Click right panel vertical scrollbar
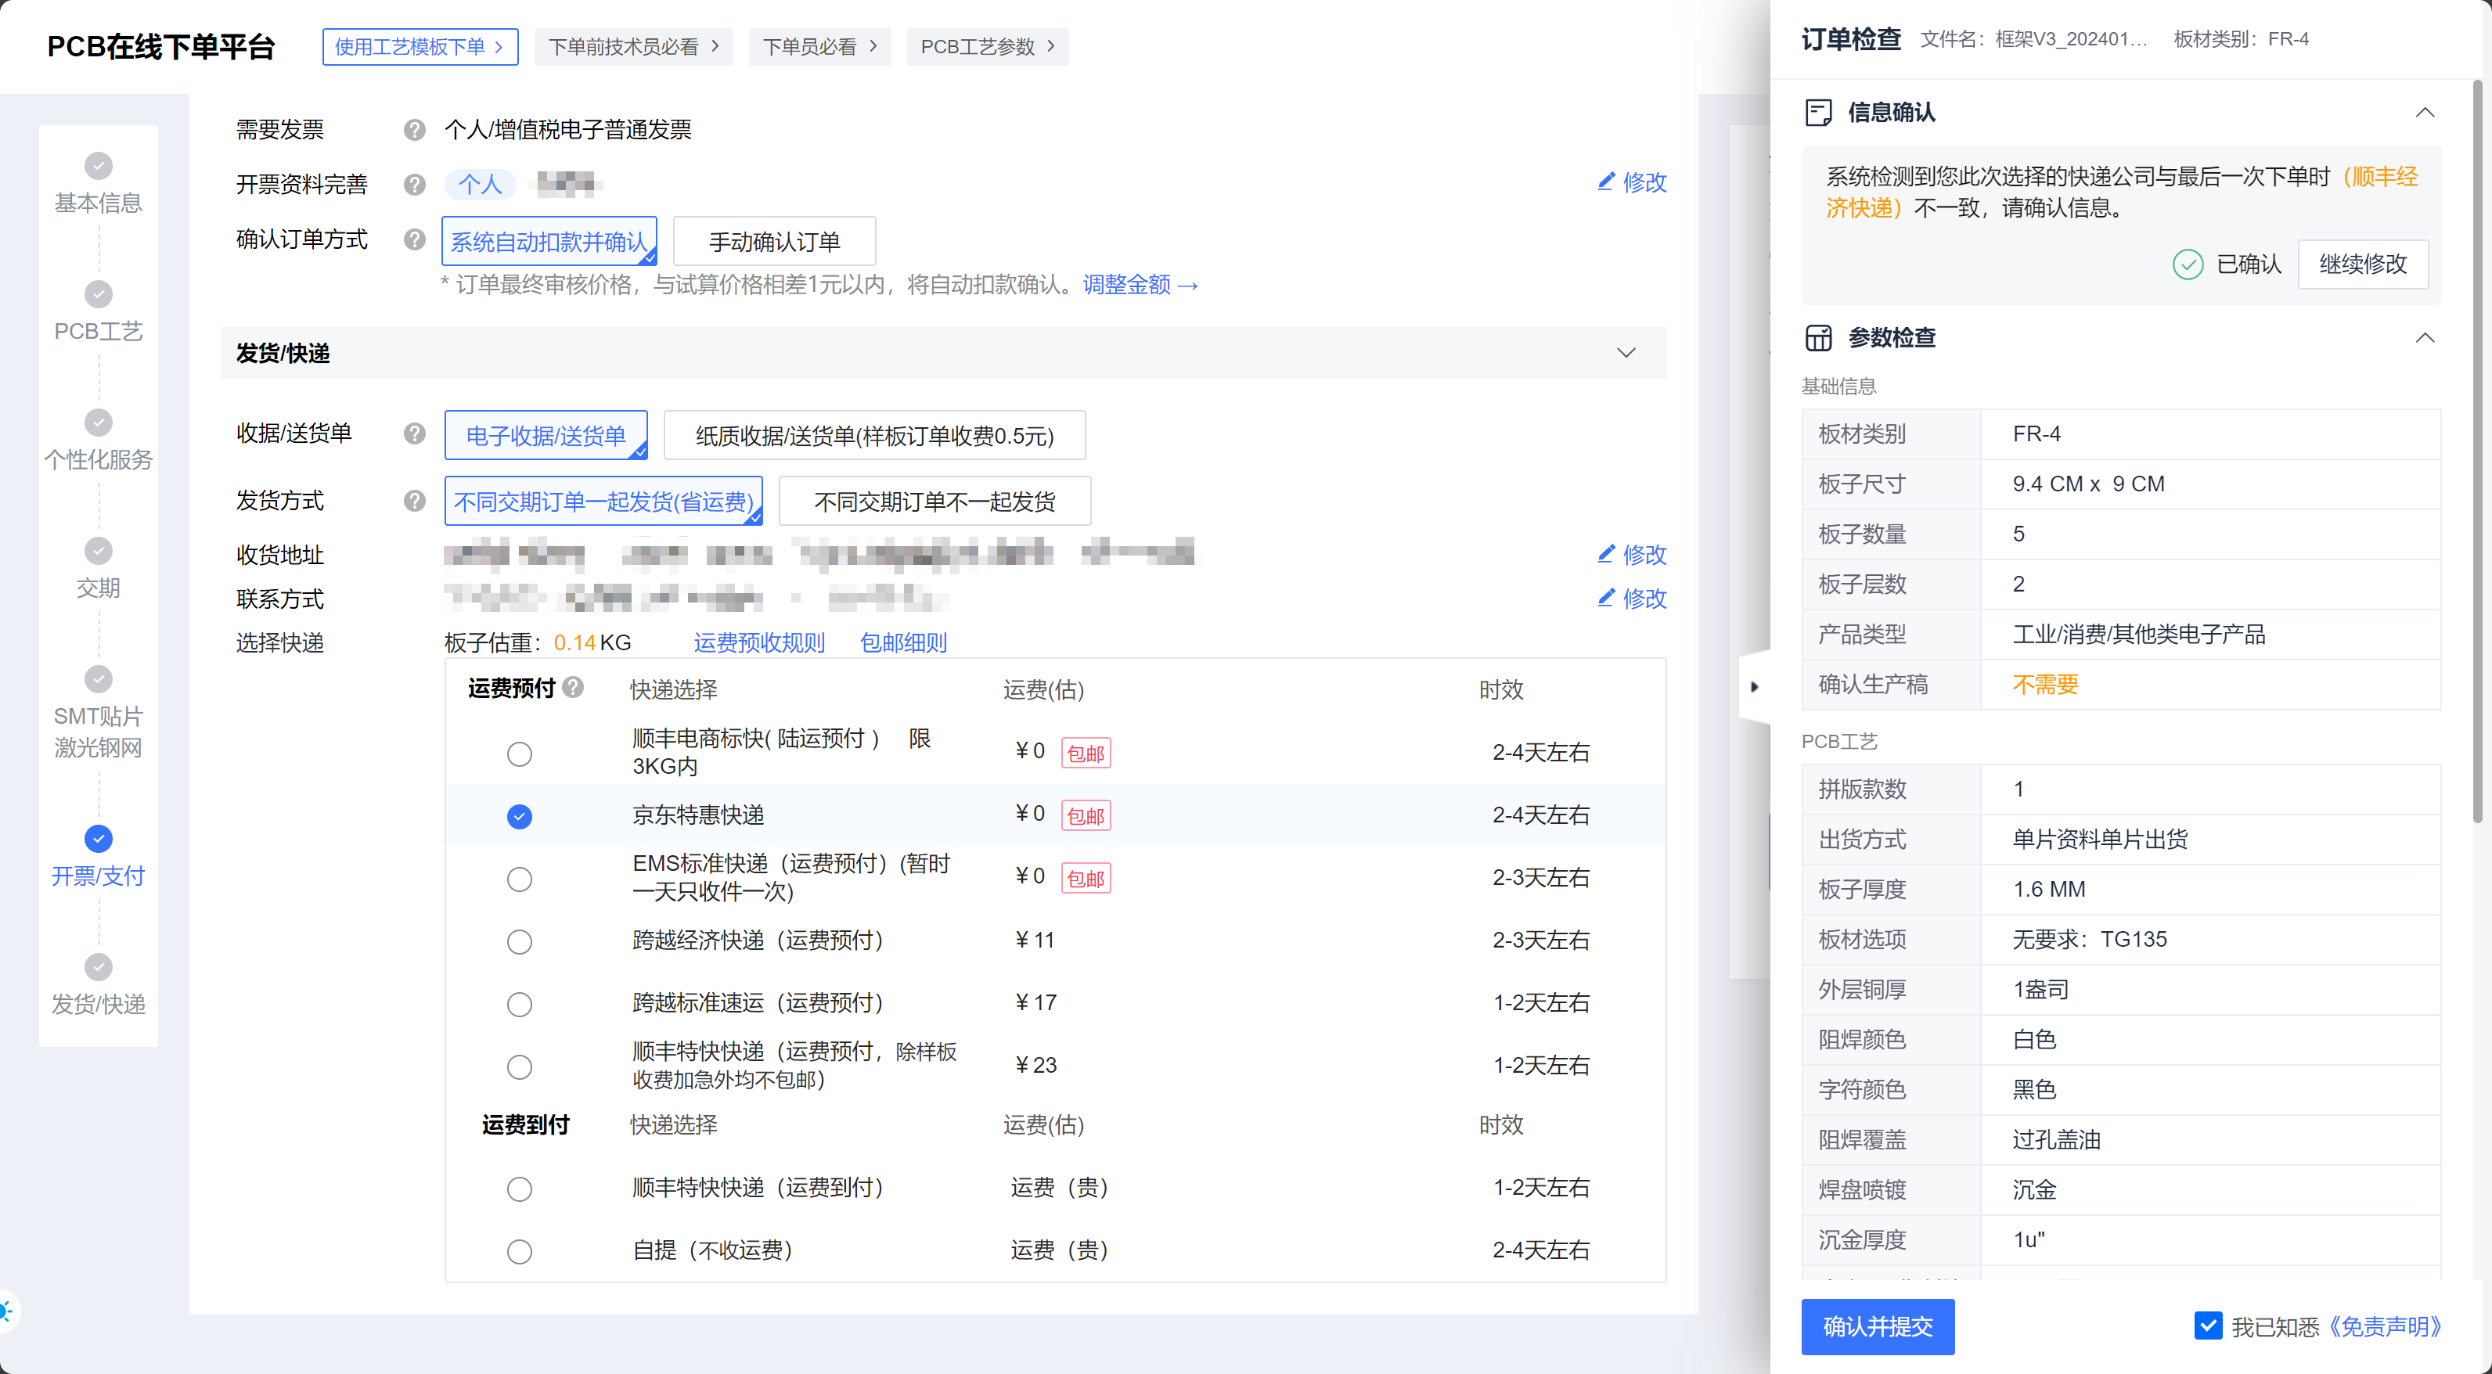 (2477, 452)
